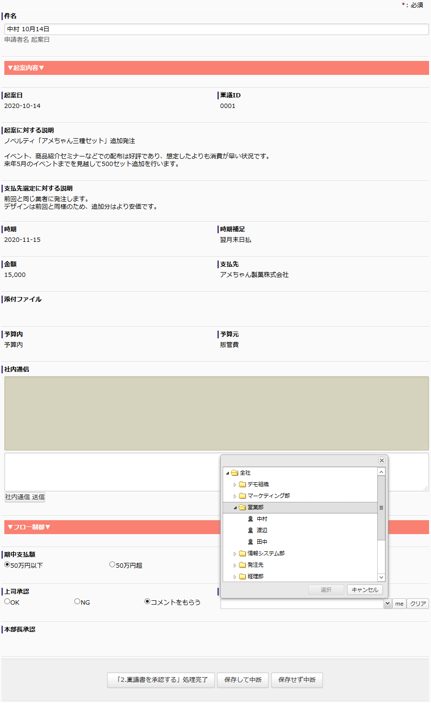Click the マーケティング部 folder icon

click(x=242, y=496)
